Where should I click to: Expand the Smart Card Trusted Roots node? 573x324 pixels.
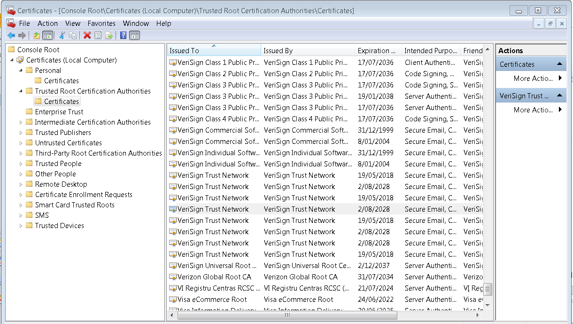pos(21,205)
